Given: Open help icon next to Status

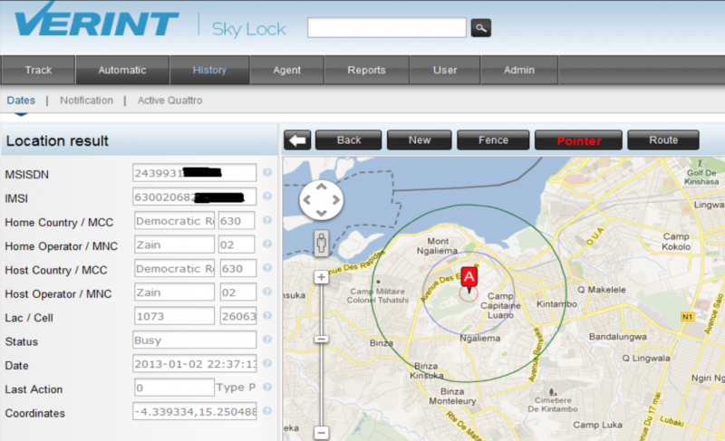Looking at the screenshot, I should coord(267,340).
